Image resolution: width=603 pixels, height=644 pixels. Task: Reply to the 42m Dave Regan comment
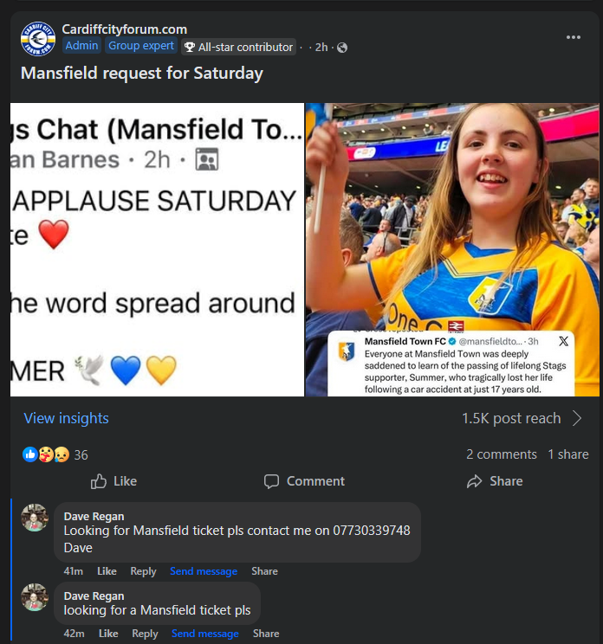[145, 634]
